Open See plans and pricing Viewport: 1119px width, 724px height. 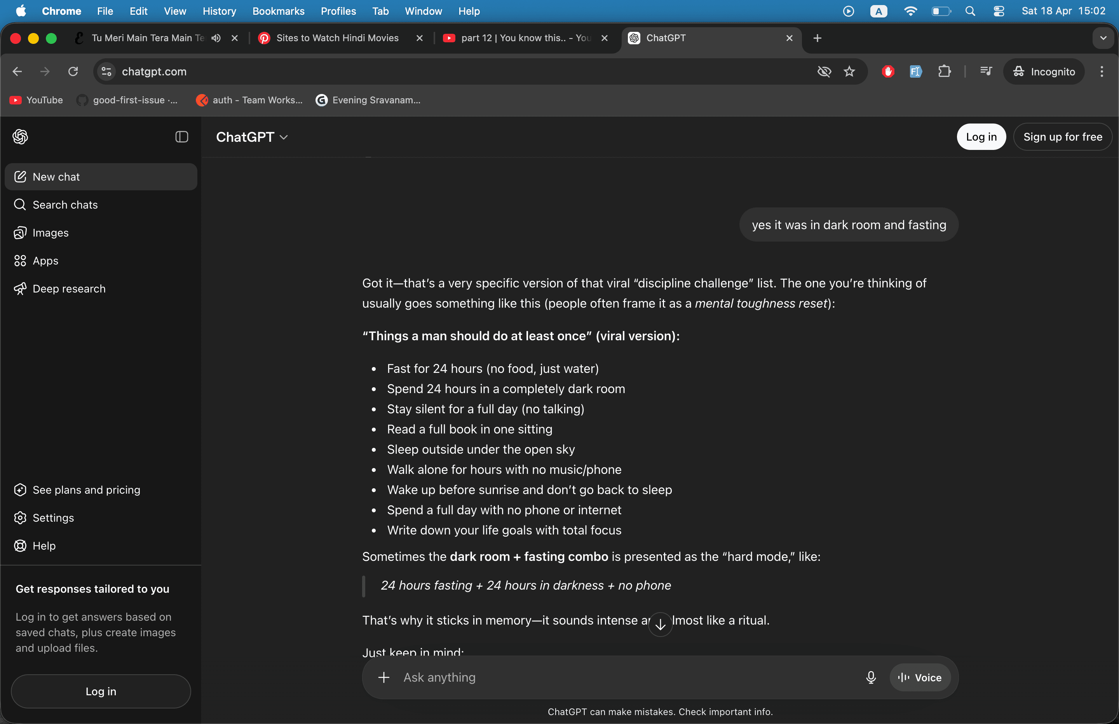101,490
